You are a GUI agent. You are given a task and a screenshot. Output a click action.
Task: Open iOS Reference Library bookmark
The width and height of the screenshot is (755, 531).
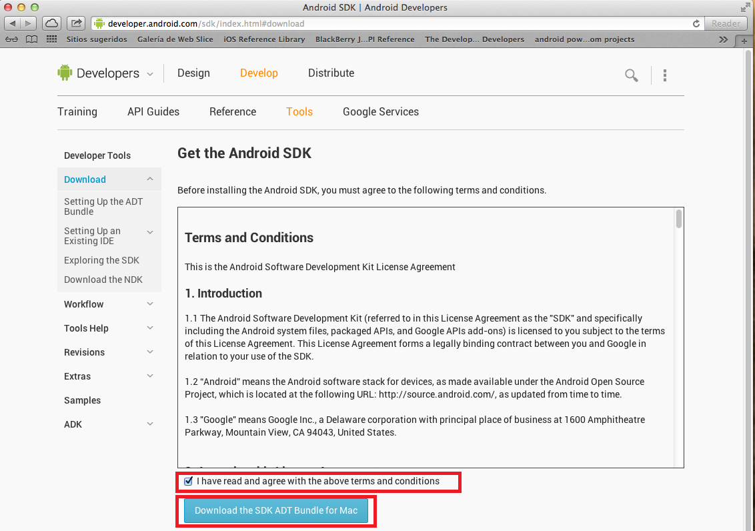coord(264,39)
